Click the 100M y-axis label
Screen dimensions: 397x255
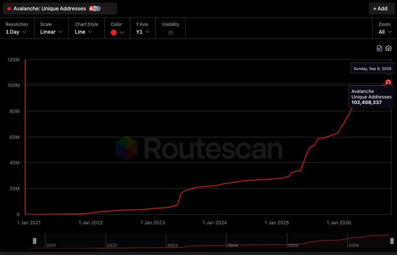pos(13,86)
